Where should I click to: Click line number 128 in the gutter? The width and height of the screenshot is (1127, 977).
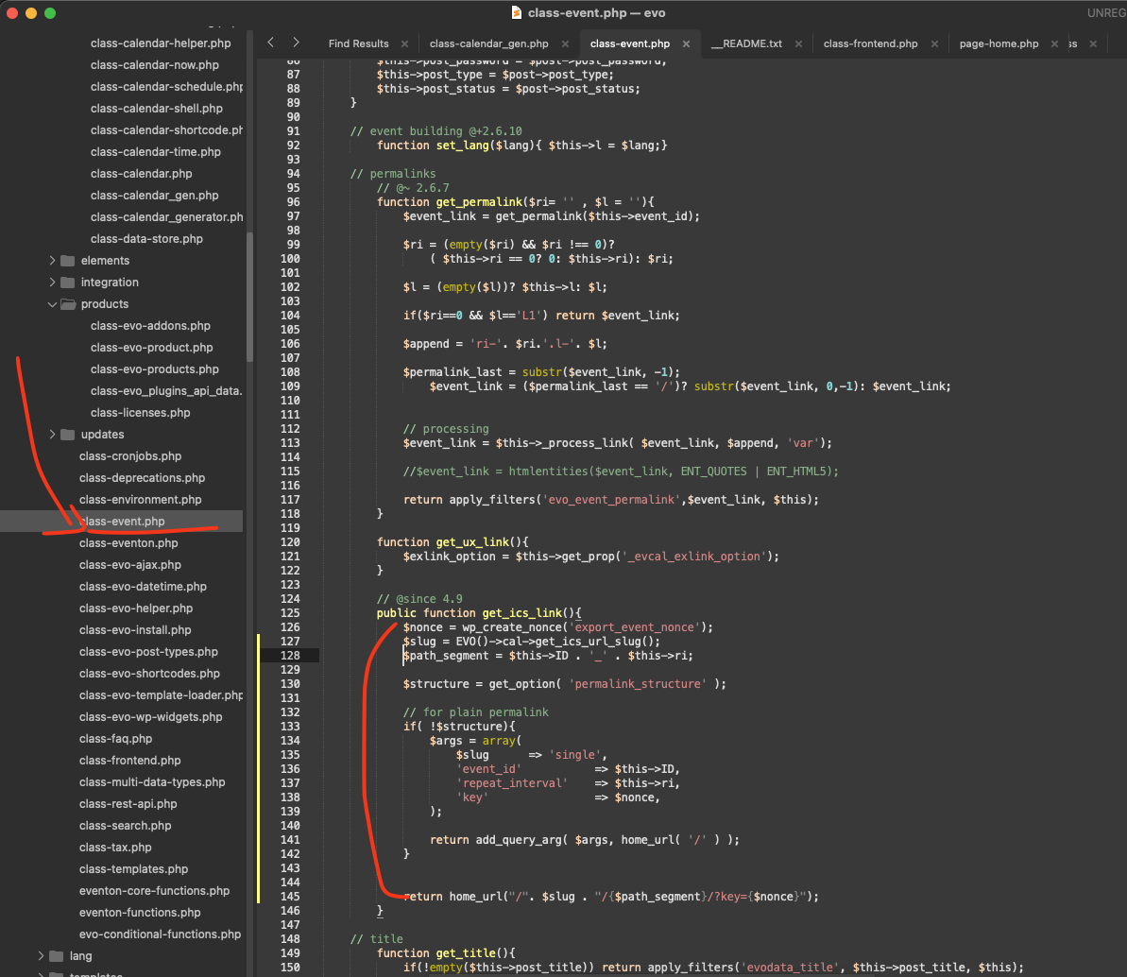(289, 656)
